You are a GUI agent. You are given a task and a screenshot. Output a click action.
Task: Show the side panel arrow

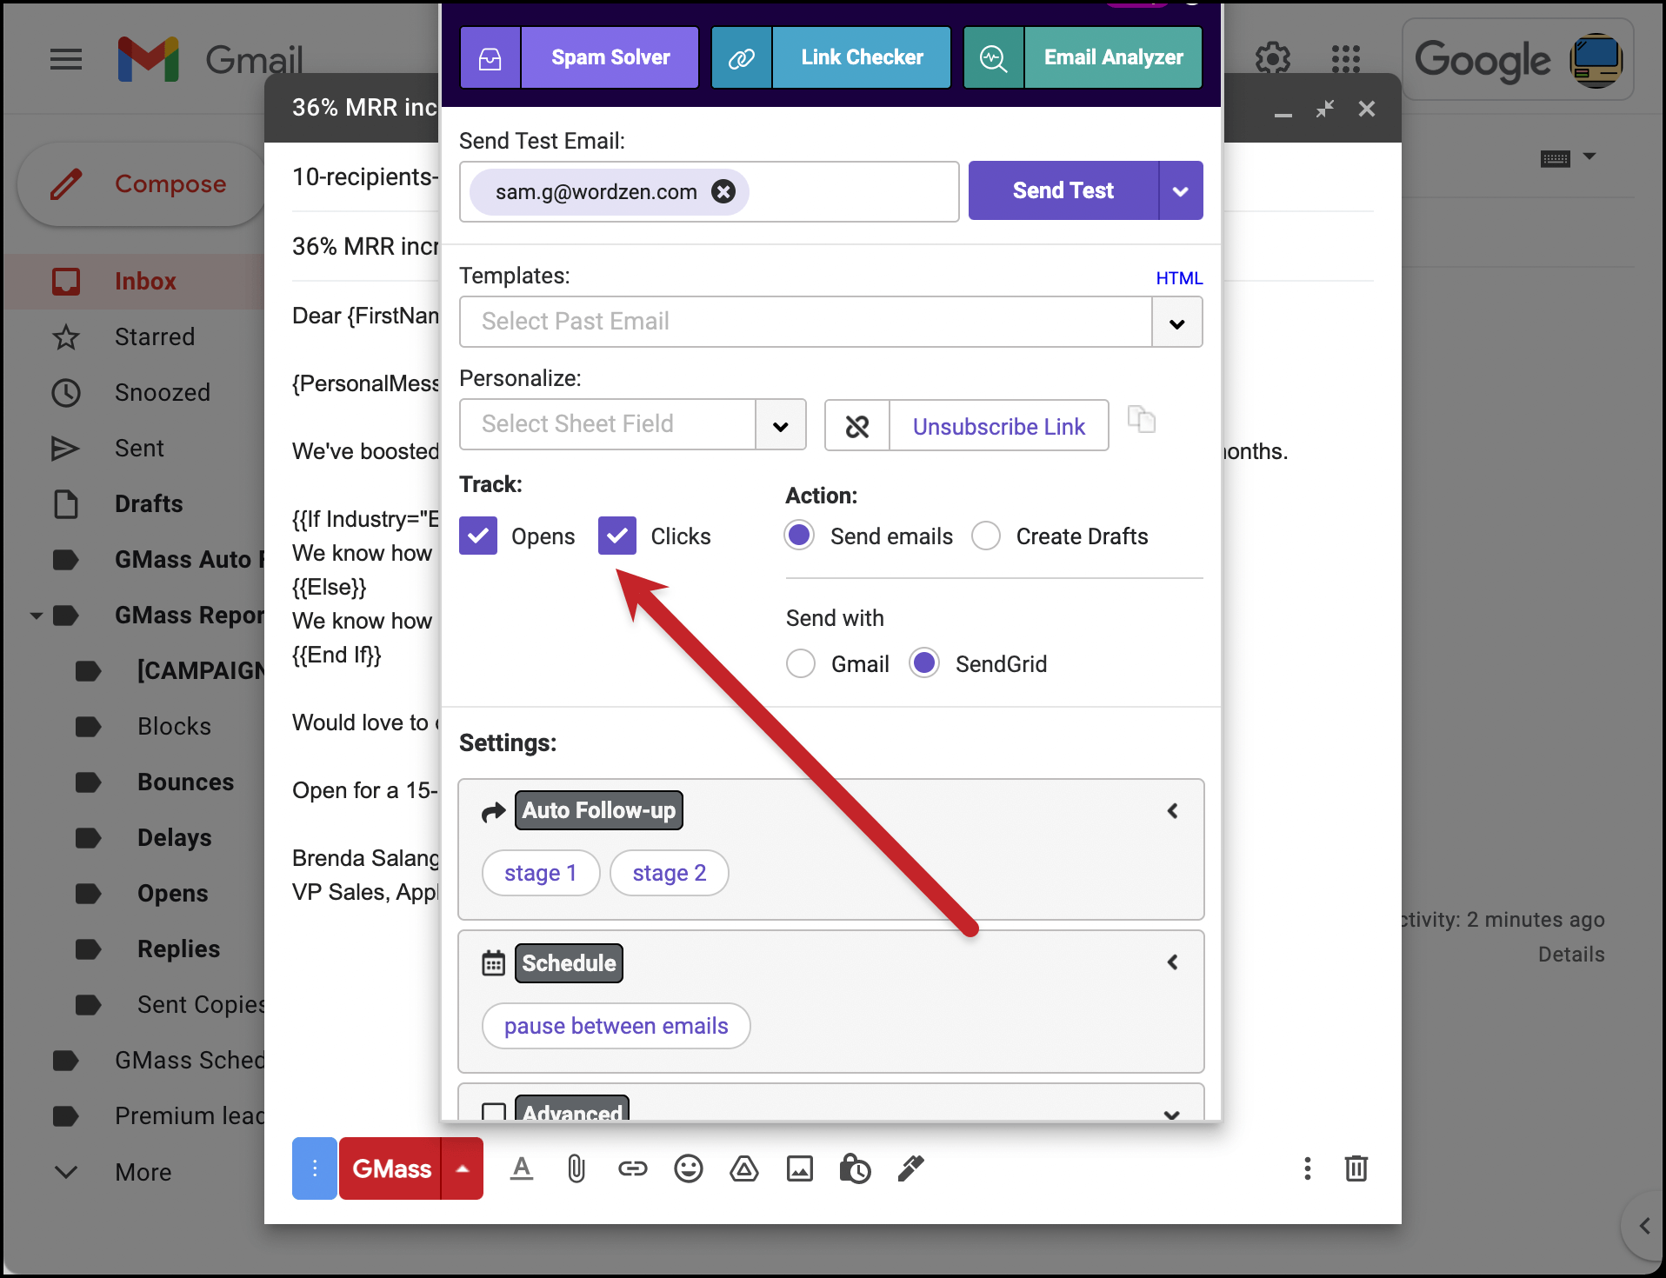point(1644,1226)
